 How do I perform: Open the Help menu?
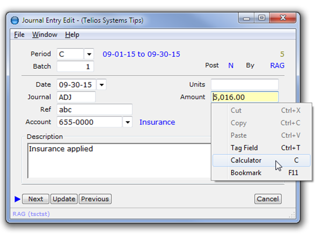point(72,35)
